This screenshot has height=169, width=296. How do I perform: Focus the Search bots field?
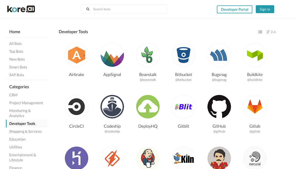click(124, 9)
